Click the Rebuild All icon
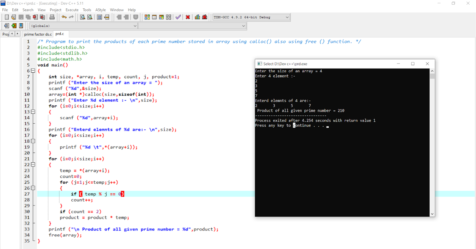476x249 pixels. coord(169,17)
